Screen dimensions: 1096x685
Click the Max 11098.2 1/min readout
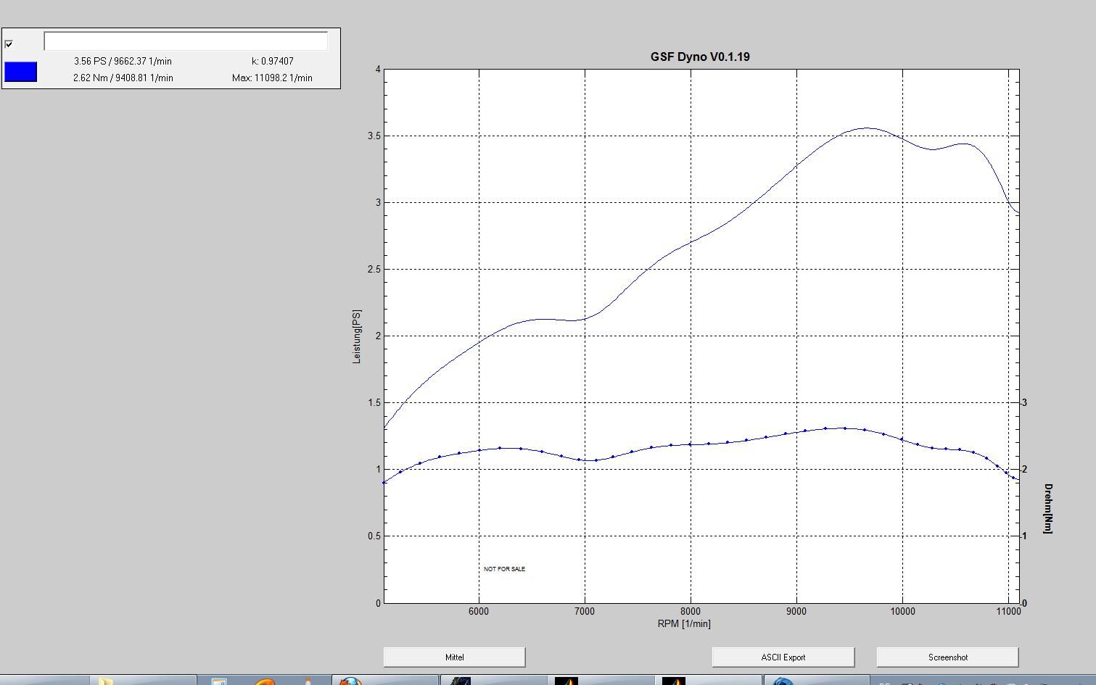tap(272, 78)
